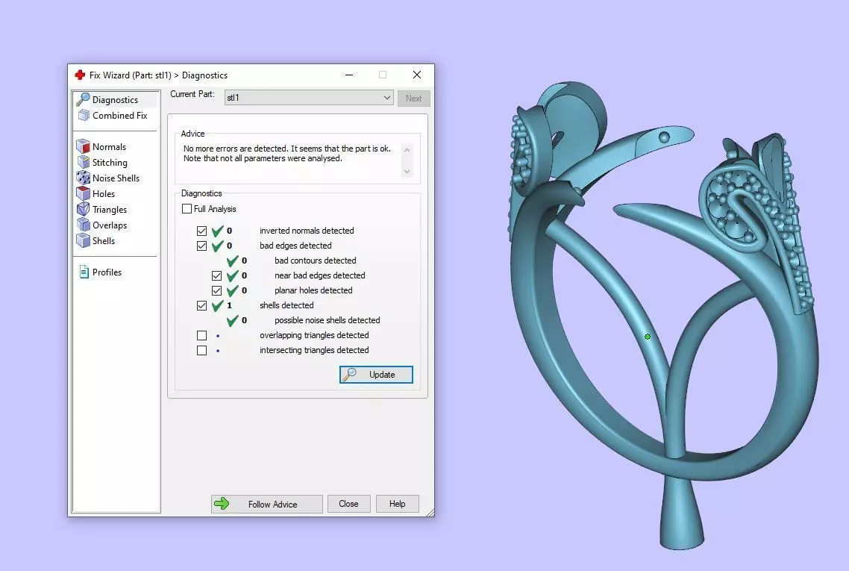Click the green point on the ring model

647,337
